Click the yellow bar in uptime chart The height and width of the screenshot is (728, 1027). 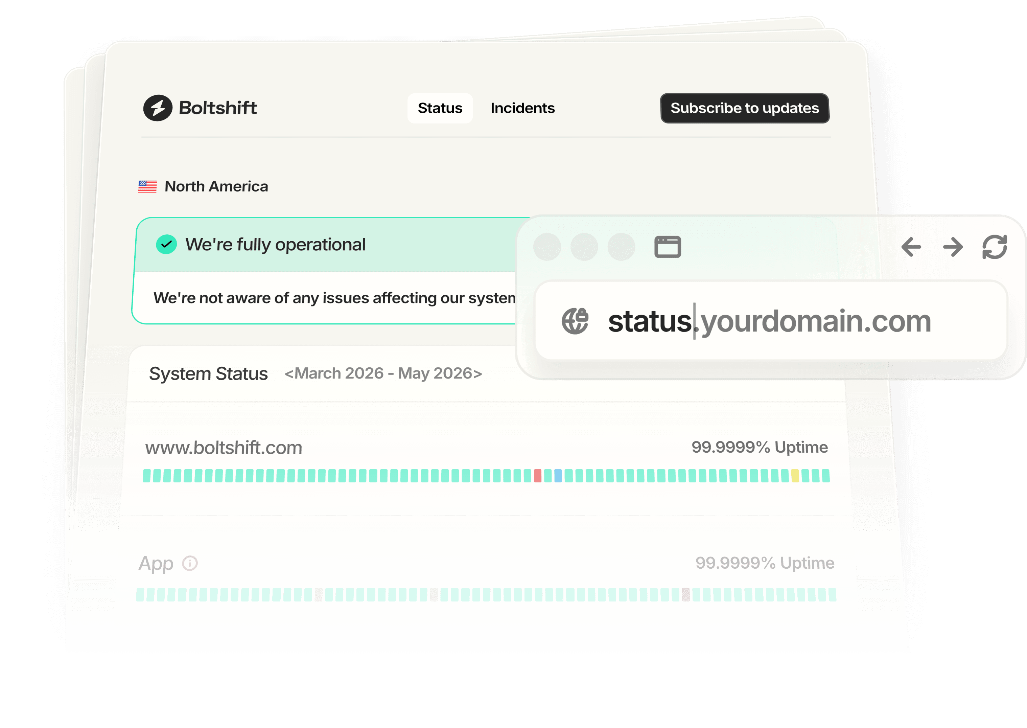click(x=795, y=476)
